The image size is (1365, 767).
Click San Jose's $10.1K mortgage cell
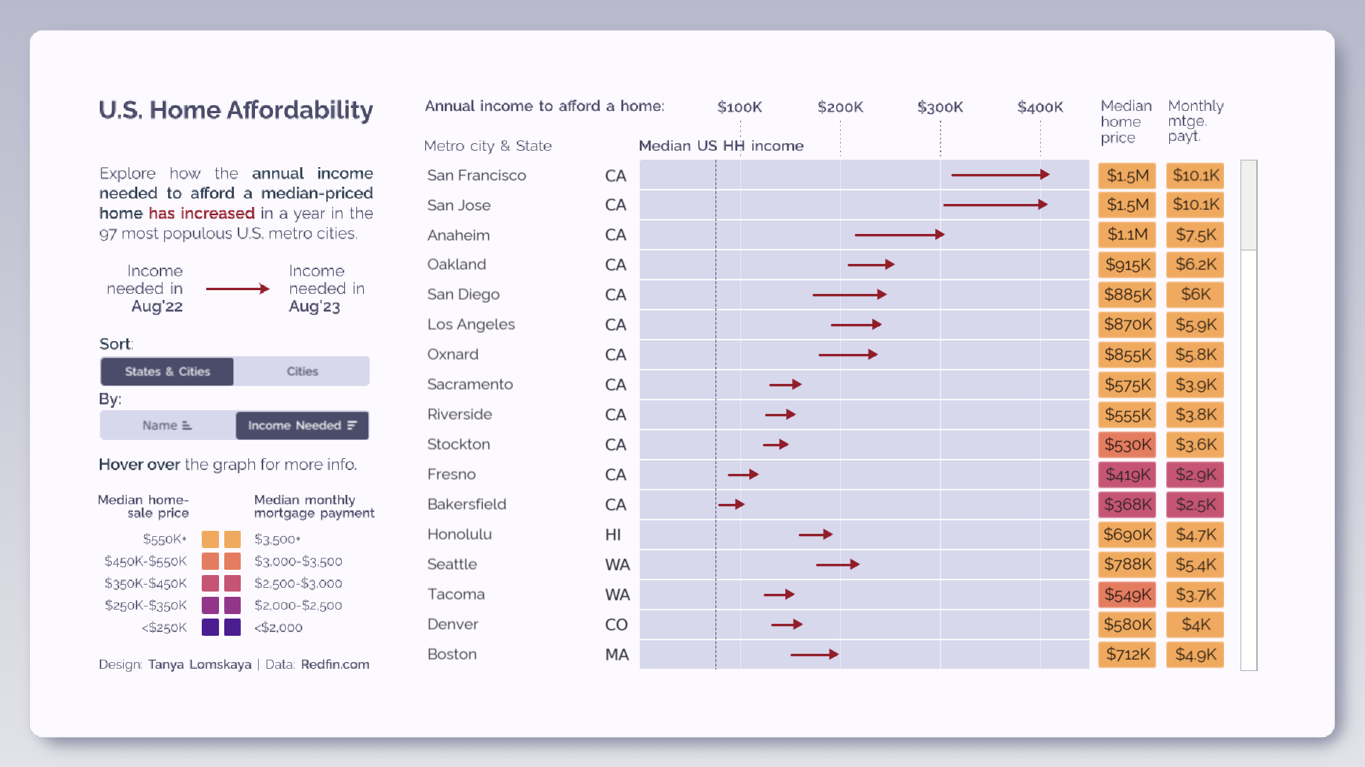(1195, 205)
